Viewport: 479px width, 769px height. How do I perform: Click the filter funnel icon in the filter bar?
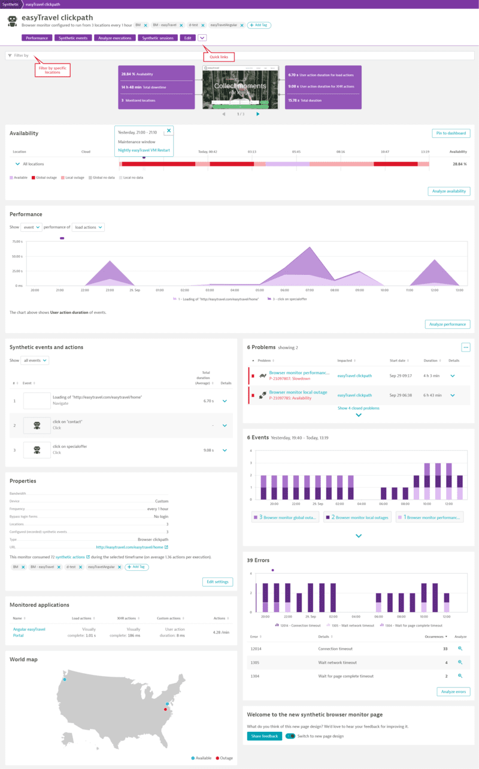pyautogui.click(x=11, y=55)
